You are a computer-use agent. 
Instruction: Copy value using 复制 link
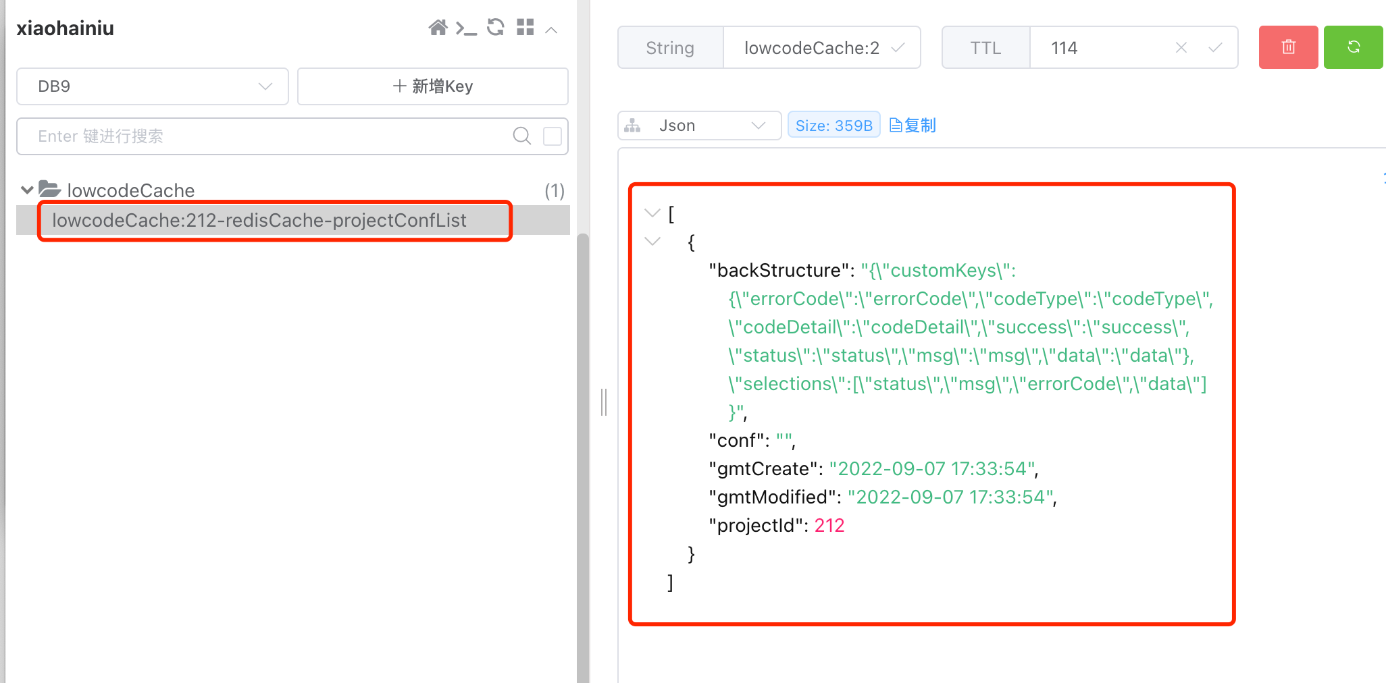[913, 126]
